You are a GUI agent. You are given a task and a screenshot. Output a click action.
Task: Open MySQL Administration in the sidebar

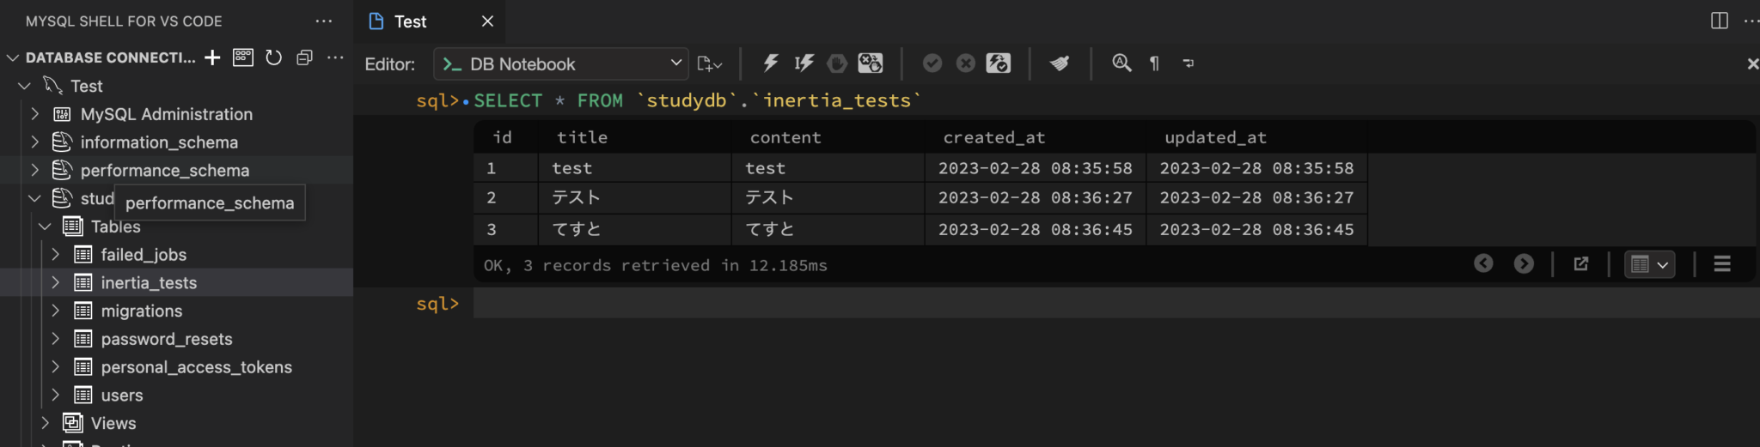166,114
